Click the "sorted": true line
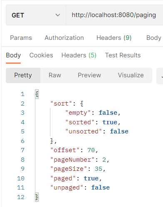This screenshot has width=163, height=207. click(93, 122)
